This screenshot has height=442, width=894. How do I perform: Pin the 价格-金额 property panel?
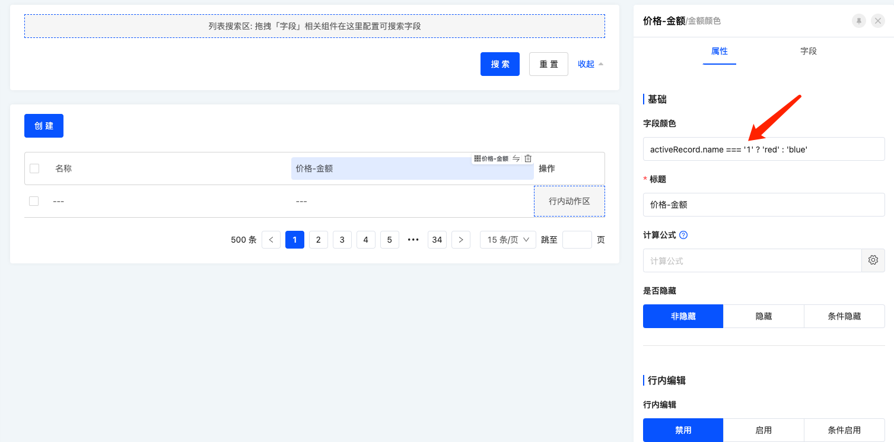pyautogui.click(x=858, y=21)
